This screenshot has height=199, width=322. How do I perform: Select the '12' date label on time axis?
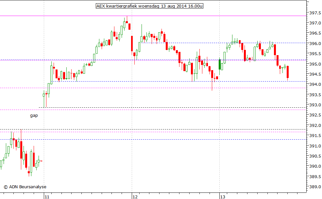(x=135, y=197)
